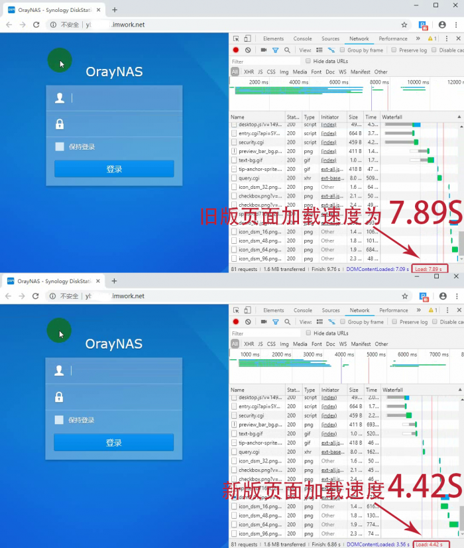
Task: Open Sources tab in upper DevTools
Action: tap(330, 38)
